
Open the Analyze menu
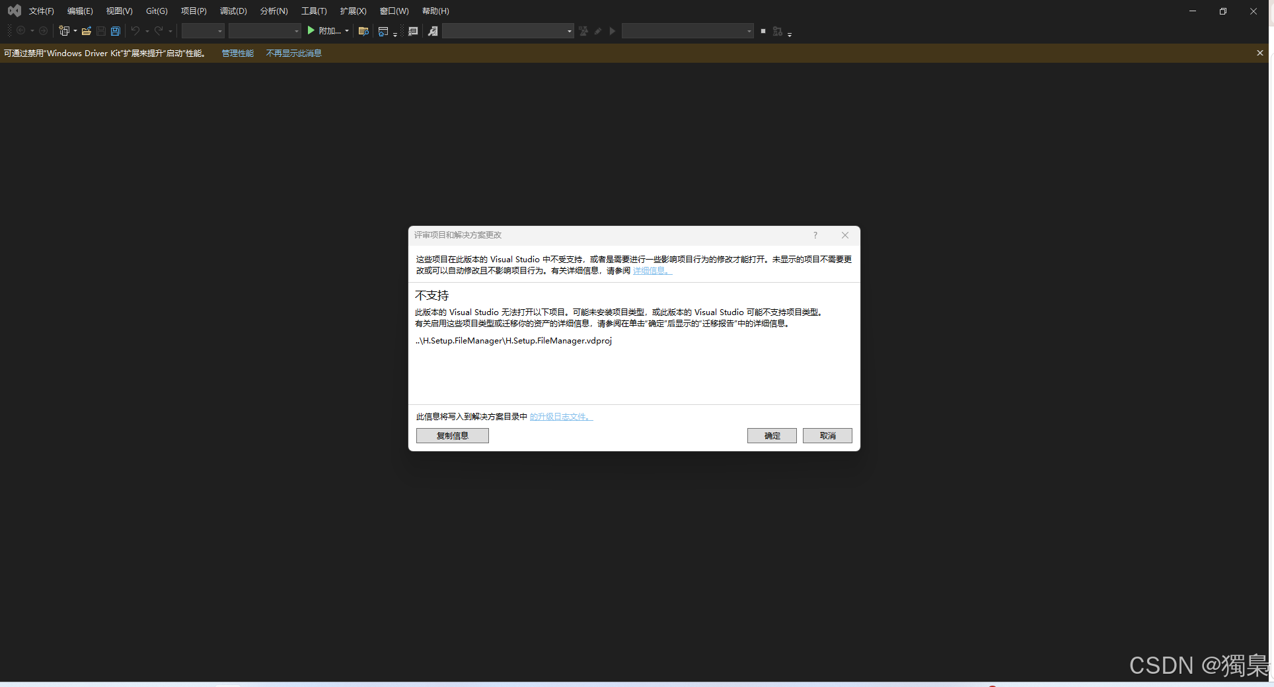[x=274, y=11]
